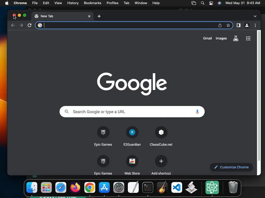Click the Search Google or type a URL box
The height and width of the screenshot is (198, 265).
click(x=132, y=112)
